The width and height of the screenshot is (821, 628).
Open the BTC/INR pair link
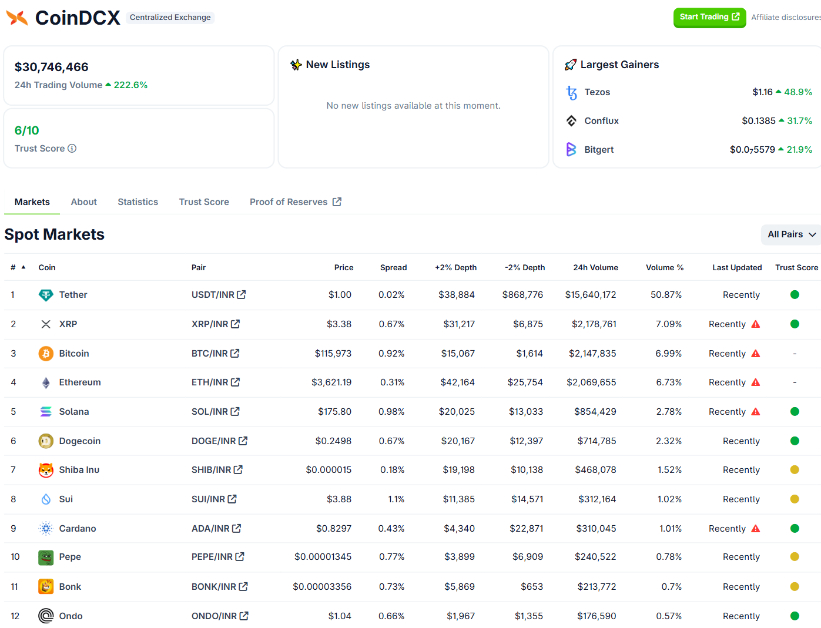coord(215,354)
